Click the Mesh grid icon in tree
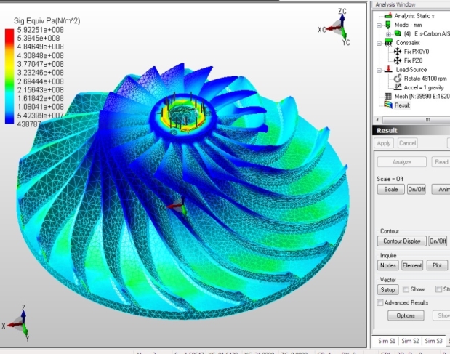The height and width of the screenshot is (354, 450). click(x=387, y=96)
